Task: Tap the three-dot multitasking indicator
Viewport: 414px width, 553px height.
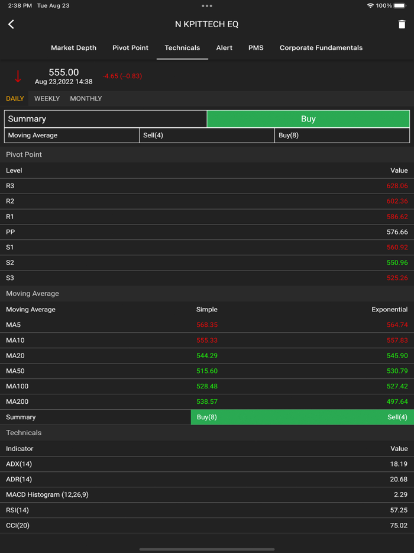Action: (207, 6)
